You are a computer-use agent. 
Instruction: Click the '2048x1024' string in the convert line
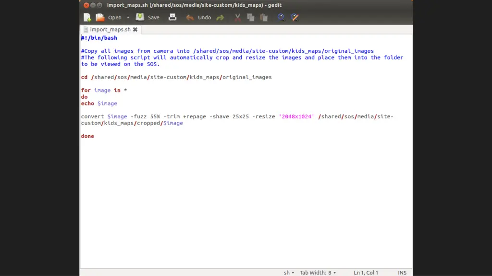[296, 116]
